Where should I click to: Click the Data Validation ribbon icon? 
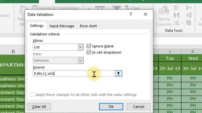coord(176,23)
